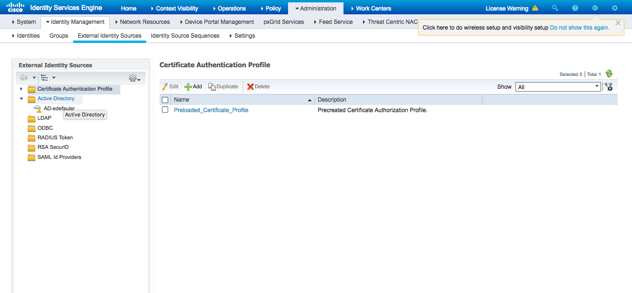Open the Operations menu

coord(229,8)
